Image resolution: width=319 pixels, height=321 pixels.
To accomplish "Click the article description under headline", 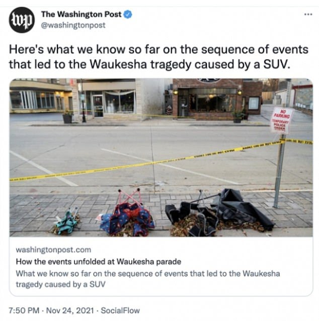I will click(148, 279).
